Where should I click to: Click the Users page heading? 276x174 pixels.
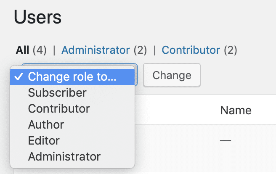point(37,17)
